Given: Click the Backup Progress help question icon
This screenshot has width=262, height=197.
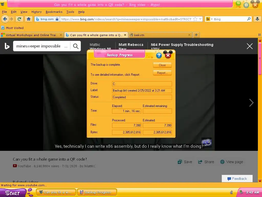Looking at the screenshot, I should click(x=159, y=55).
